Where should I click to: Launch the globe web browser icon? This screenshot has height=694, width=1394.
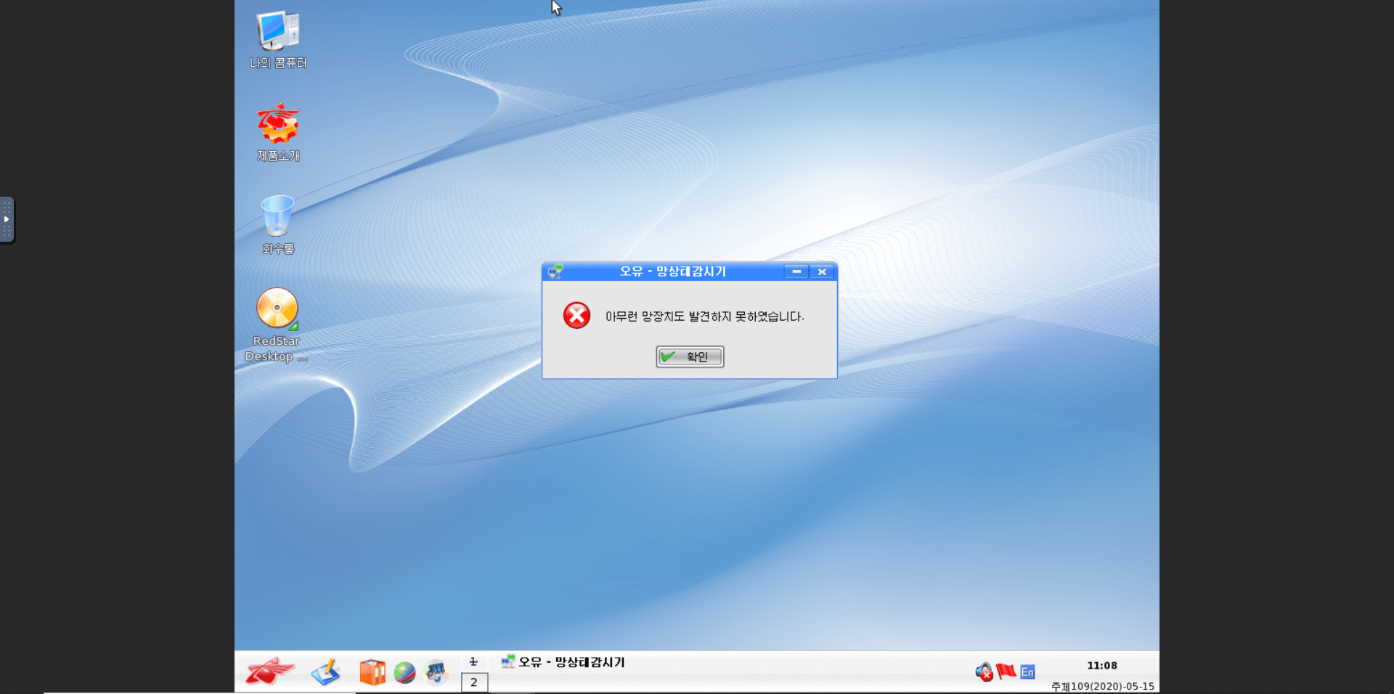[404, 672]
